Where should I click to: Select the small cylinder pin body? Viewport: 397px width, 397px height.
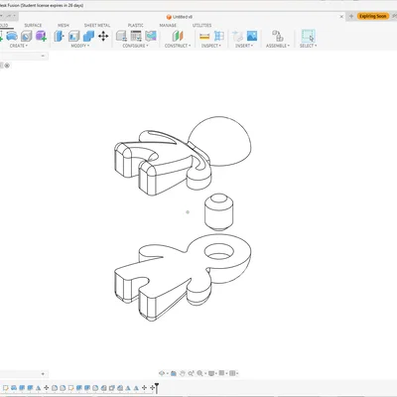218,211
